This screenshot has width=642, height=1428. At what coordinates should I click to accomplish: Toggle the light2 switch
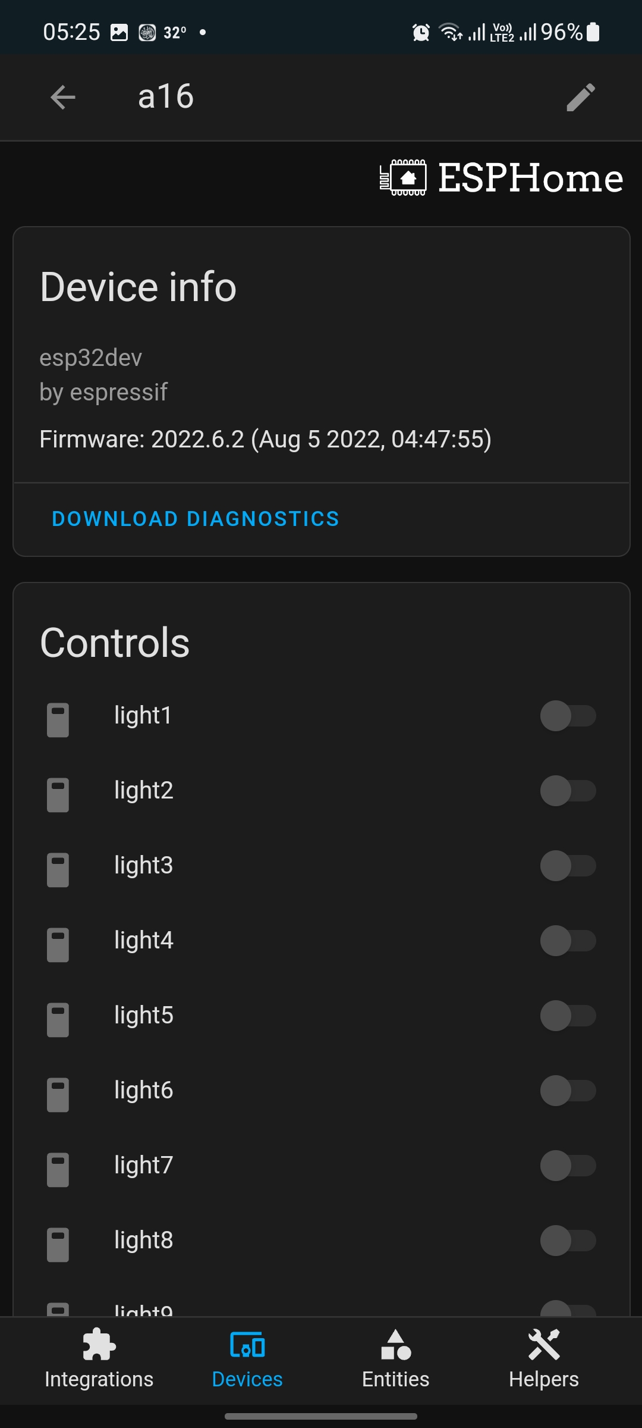(568, 791)
